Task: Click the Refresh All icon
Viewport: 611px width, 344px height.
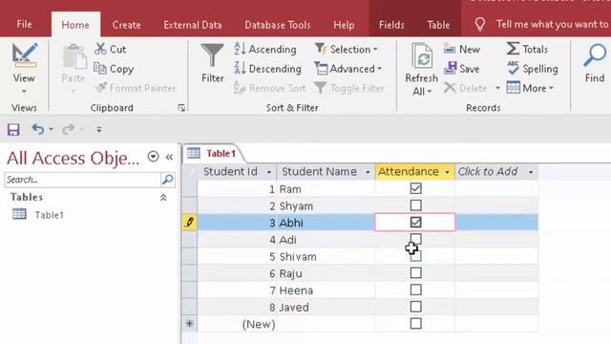Action: tap(422, 56)
